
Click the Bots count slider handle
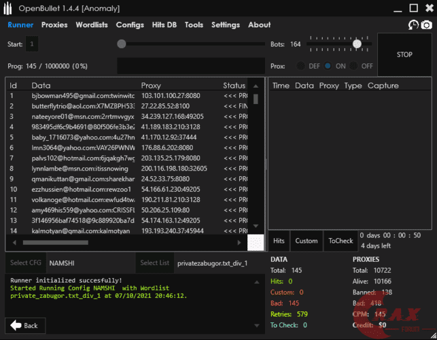(x=357, y=44)
